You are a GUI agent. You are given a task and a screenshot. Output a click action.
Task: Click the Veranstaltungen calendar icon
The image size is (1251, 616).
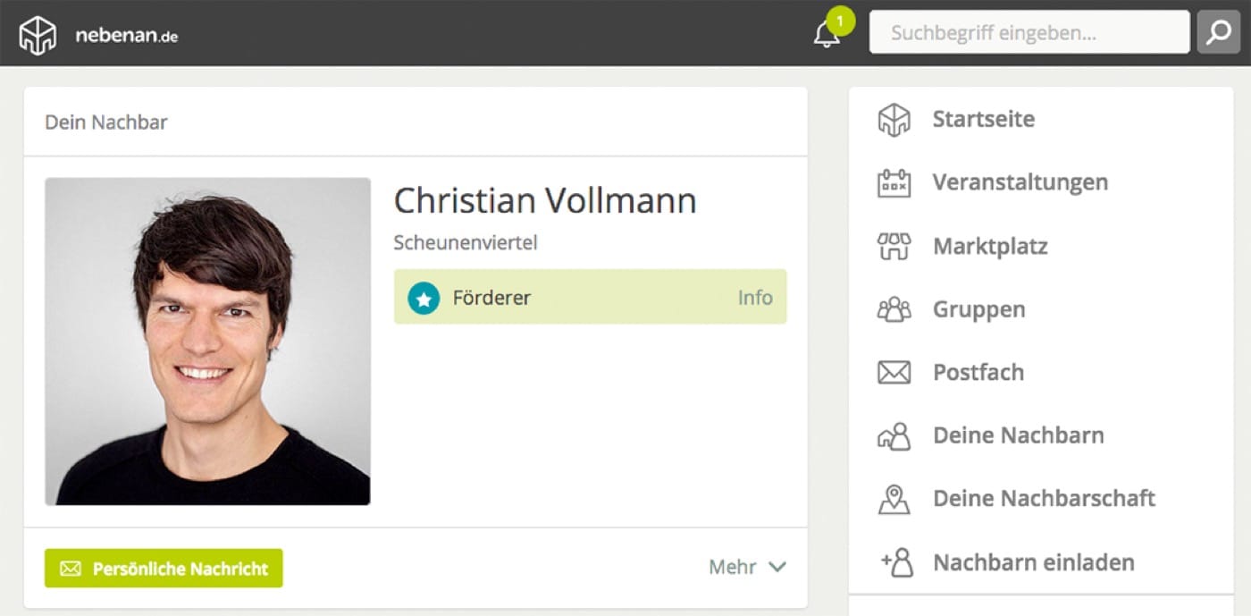tap(894, 183)
